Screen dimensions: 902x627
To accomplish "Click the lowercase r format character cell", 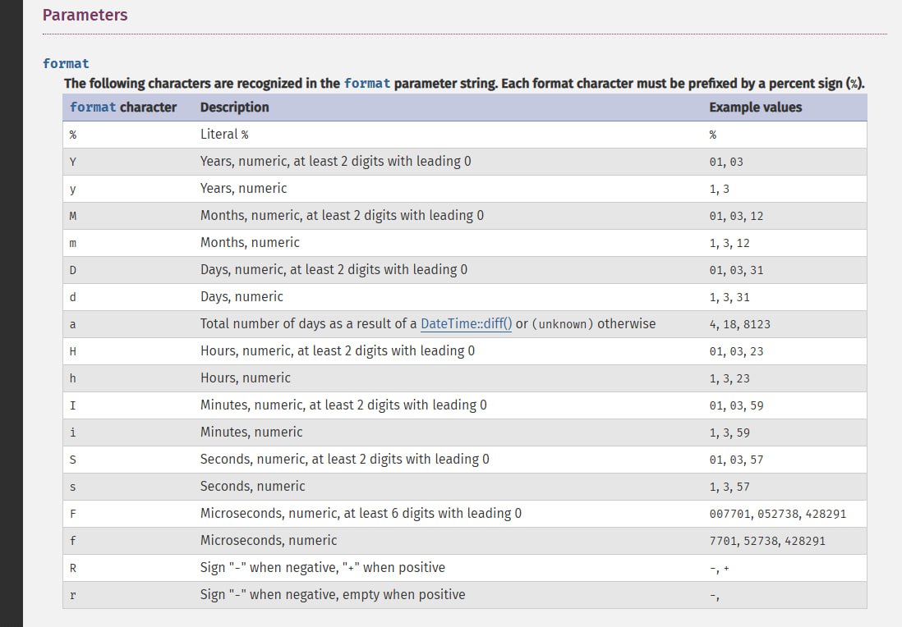I will click(73, 595).
